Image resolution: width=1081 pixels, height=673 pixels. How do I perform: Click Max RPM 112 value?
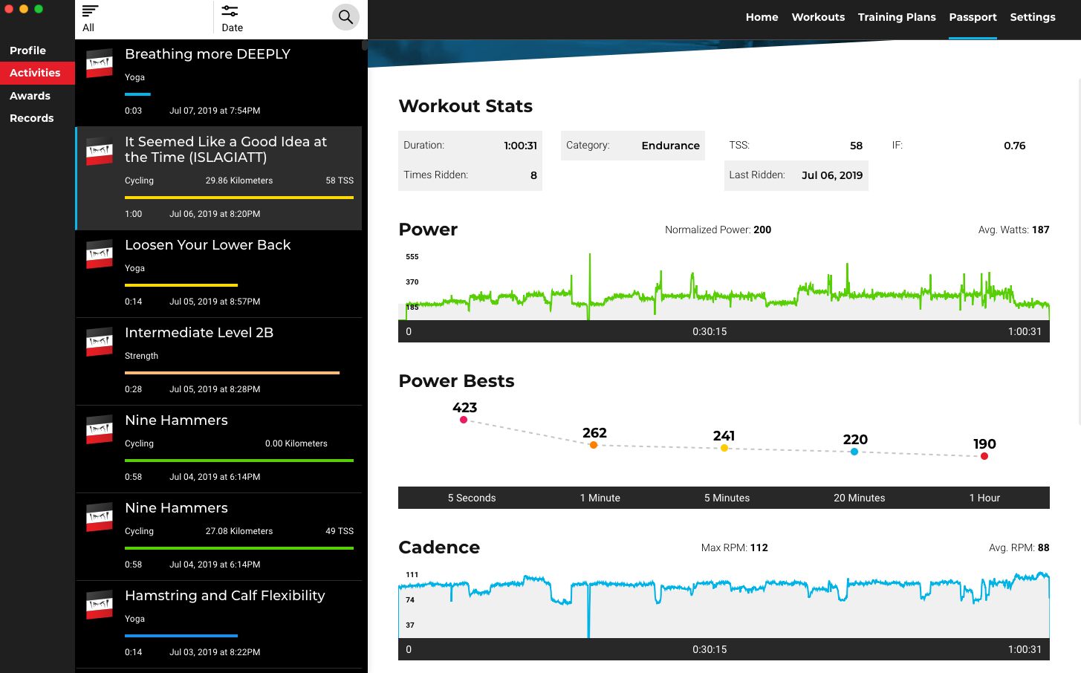click(x=759, y=547)
